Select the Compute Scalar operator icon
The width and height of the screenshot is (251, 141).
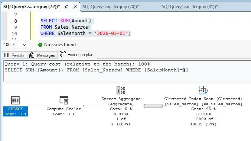(x=64, y=100)
